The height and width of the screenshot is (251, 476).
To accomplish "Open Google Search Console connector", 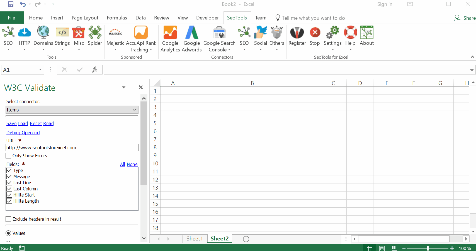I will point(219,33).
